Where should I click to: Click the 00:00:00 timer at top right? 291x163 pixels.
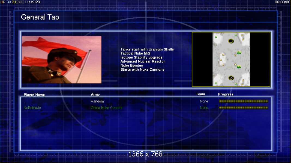pos(283,2)
